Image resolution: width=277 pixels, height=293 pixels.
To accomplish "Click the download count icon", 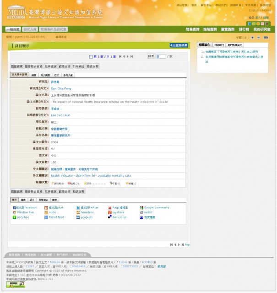I will click(x=111, y=183).
